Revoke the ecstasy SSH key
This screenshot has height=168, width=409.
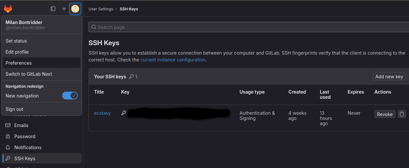coord(385,114)
